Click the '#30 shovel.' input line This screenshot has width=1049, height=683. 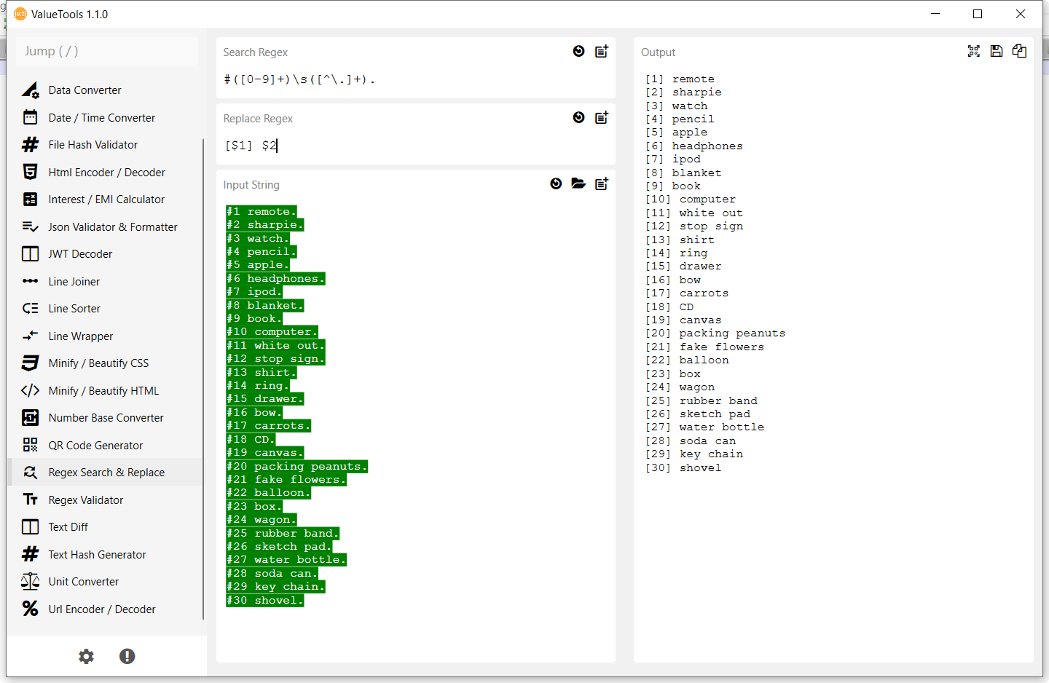(264, 600)
